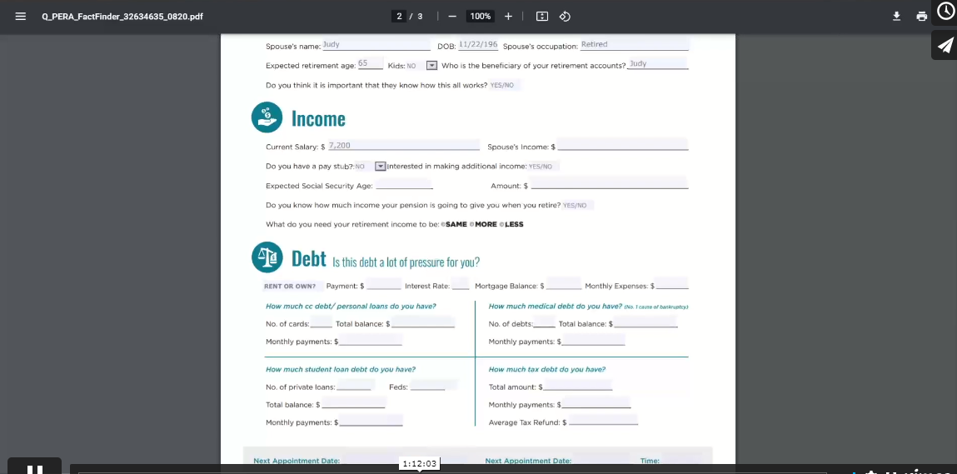Click the Spouse's name field
The height and width of the screenshot is (474, 957).
(x=376, y=45)
